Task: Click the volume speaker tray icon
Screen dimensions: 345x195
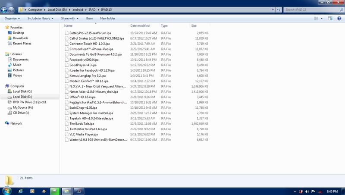Action: [x=307, y=192]
